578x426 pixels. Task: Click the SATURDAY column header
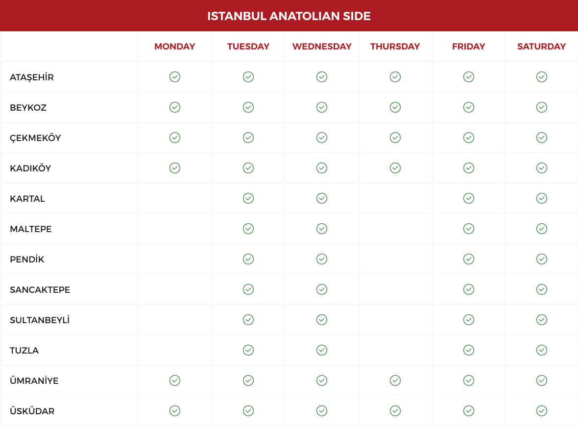coord(541,47)
